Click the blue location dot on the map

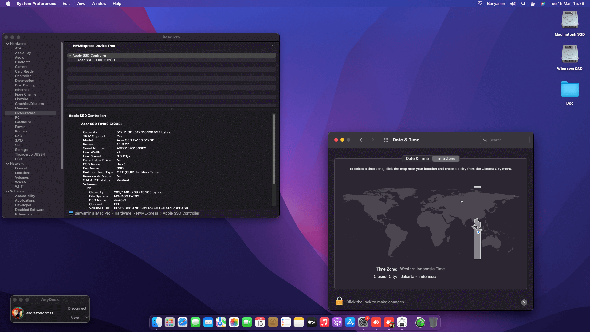(x=478, y=232)
